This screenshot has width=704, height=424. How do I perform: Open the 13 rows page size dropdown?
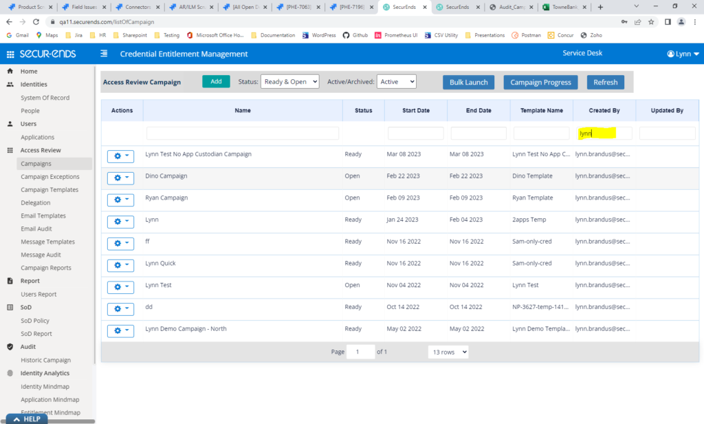click(448, 352)
